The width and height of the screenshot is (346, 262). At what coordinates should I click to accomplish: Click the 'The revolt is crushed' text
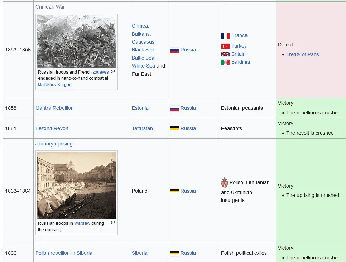[310, 133]
